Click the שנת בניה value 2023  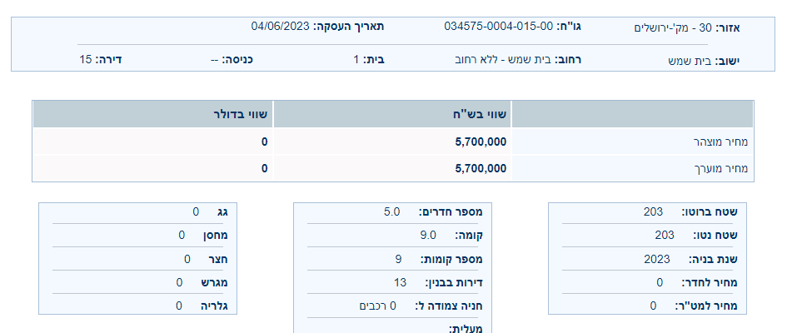pyautogui.click(x=656, y=259)
